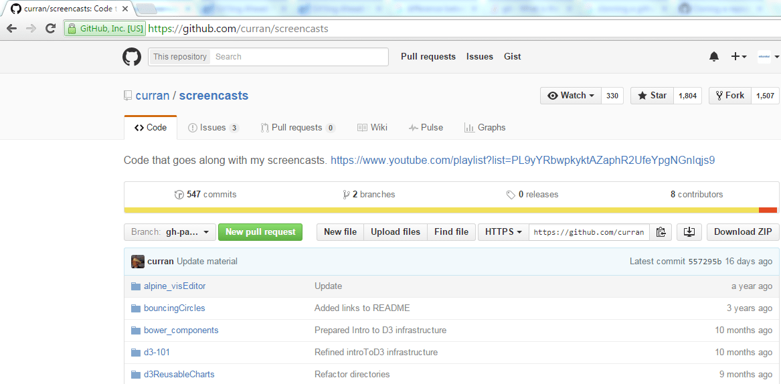Click the New pull request button
Image resolution: width=781 pixels, height=384 pixels.
(260, 232)
